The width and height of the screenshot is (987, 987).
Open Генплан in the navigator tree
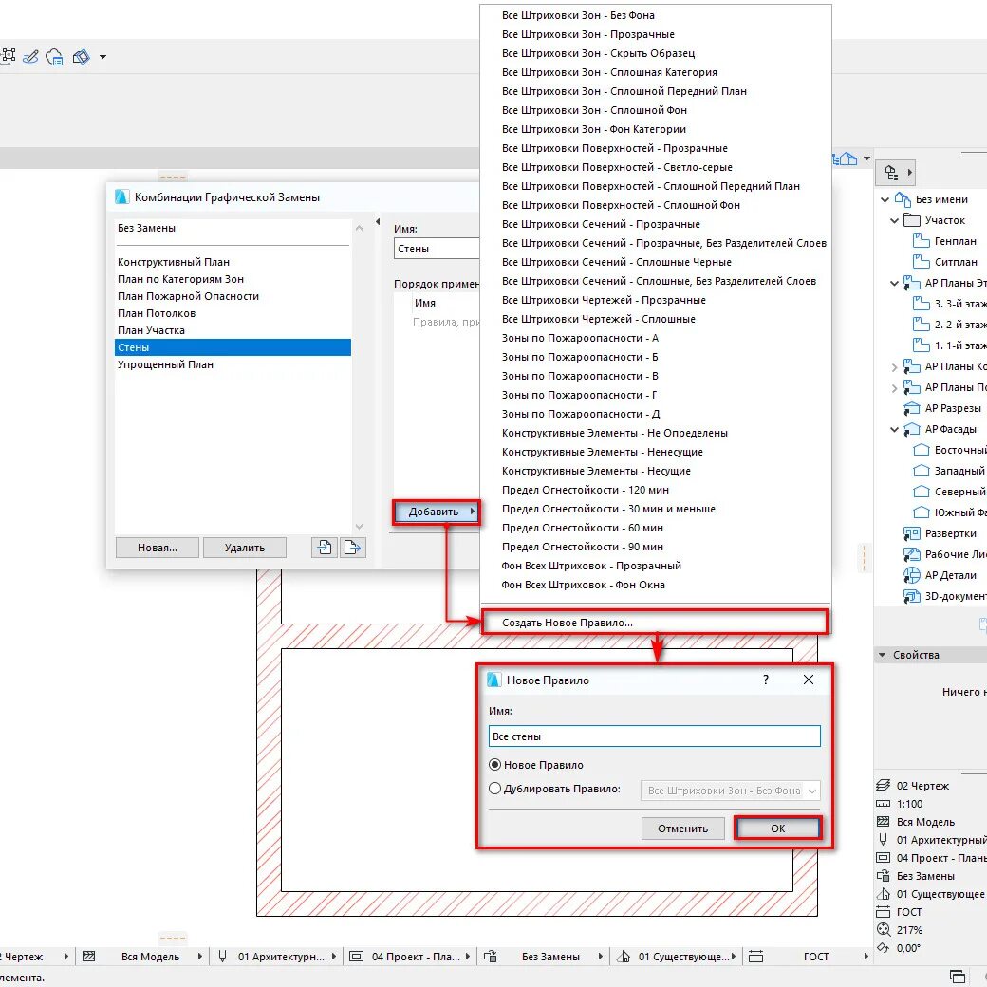click(x=955, y=241)
